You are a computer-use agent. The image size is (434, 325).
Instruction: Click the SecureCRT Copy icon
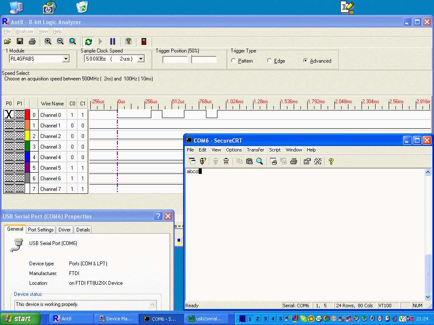pyautogui.click(x=239, y=161)
